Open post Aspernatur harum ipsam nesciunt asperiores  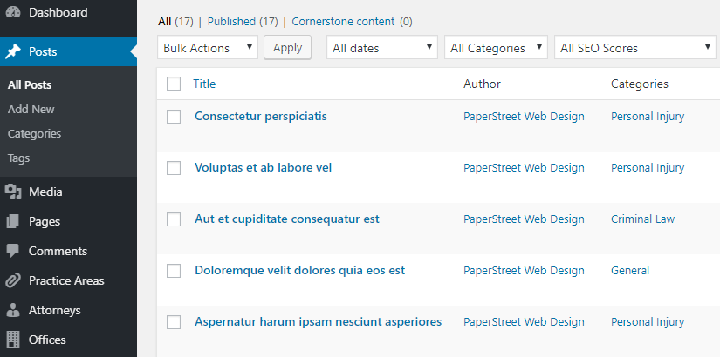319,321
